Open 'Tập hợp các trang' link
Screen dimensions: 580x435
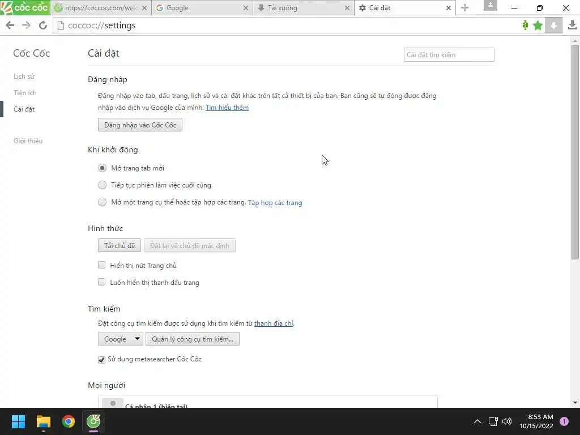click(275, 203)
